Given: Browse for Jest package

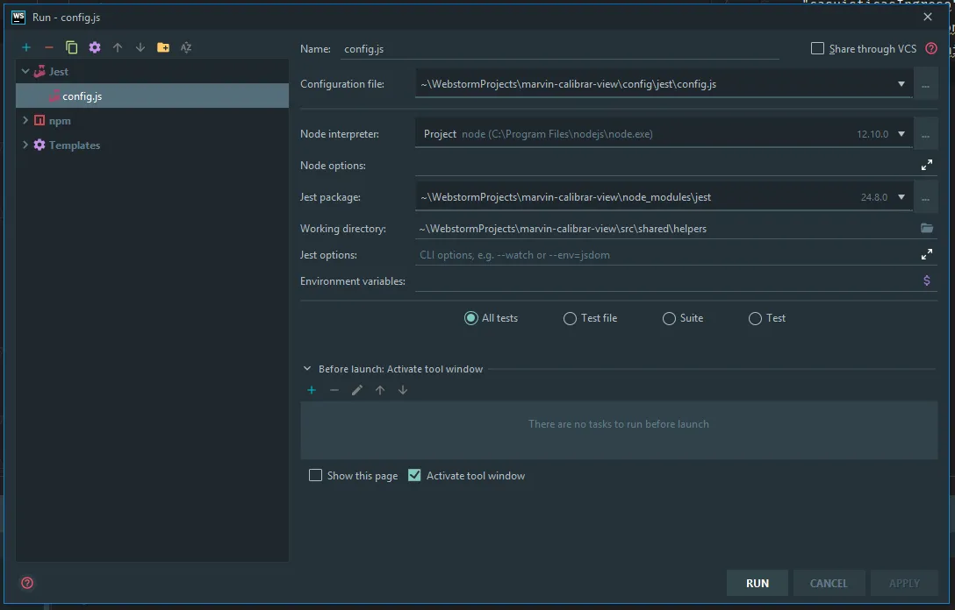Looking at the screenshot, I should point(925,198).
